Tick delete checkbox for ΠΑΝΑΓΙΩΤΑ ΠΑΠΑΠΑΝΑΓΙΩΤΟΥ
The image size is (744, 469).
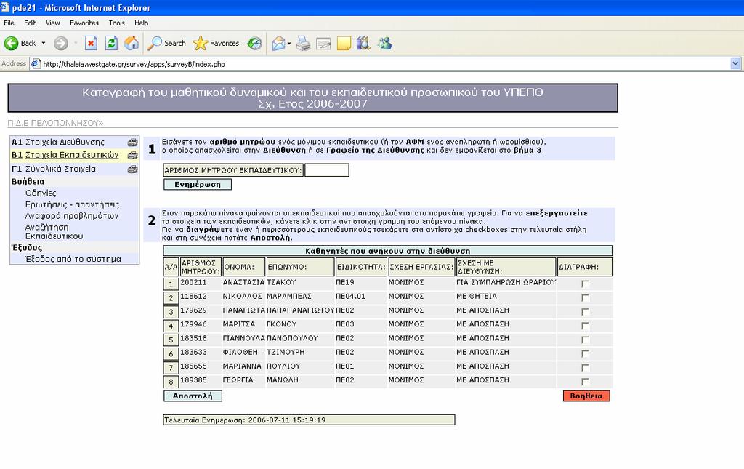(585, 312)
